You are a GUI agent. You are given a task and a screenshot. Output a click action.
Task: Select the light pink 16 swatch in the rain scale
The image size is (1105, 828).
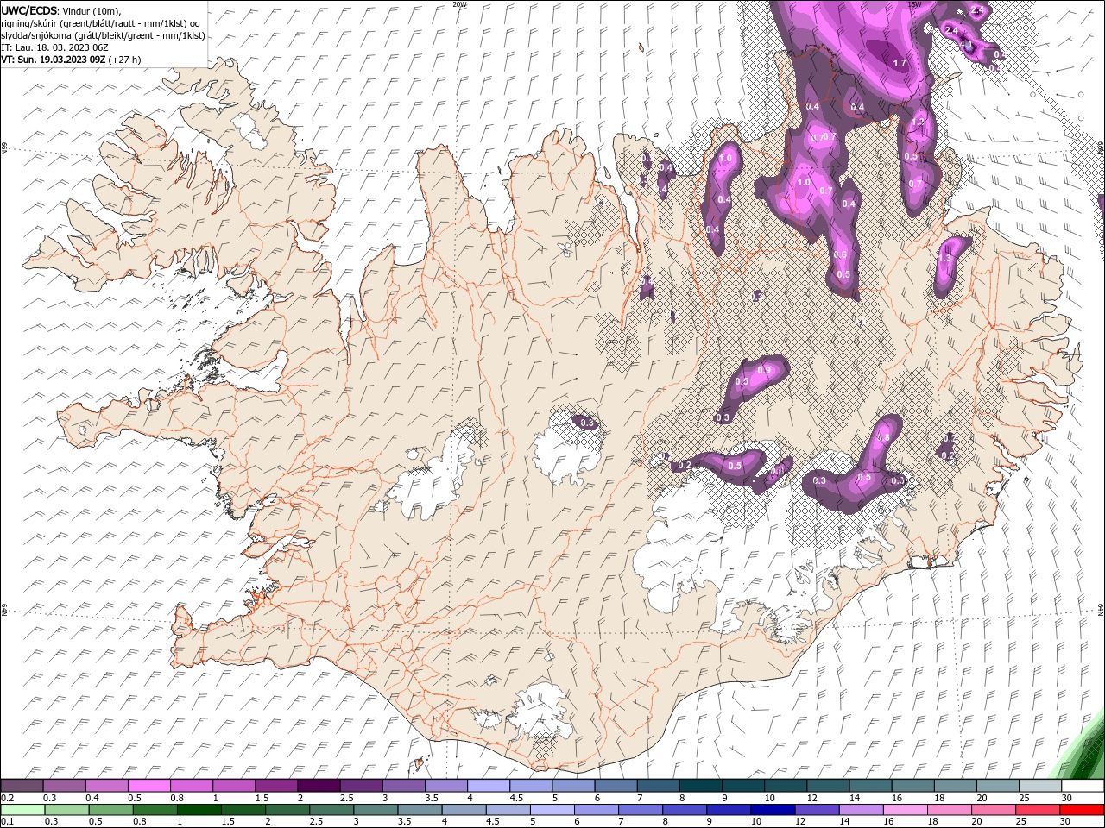[905, 810]
